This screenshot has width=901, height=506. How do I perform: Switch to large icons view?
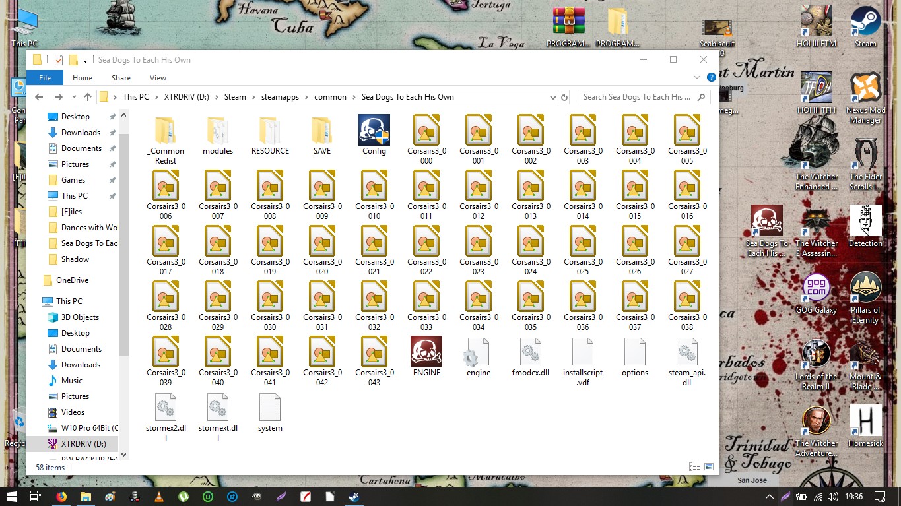tap(710, 466)
